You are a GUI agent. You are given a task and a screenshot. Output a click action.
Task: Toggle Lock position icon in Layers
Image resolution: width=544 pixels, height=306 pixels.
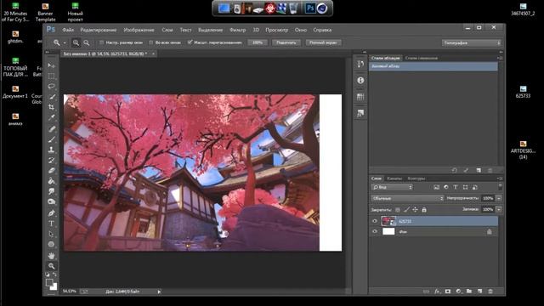[x=415, y=210]
